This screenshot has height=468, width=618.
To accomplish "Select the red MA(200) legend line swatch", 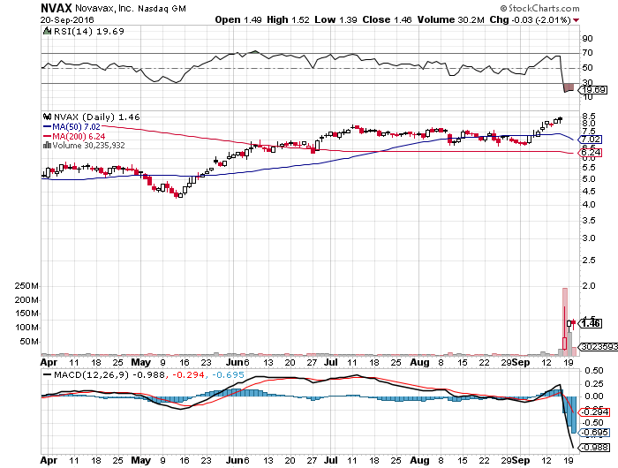I will (x=47, y=136).
